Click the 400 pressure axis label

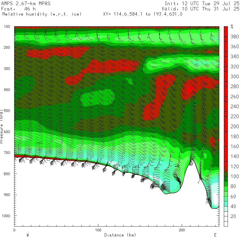(7, 90)
